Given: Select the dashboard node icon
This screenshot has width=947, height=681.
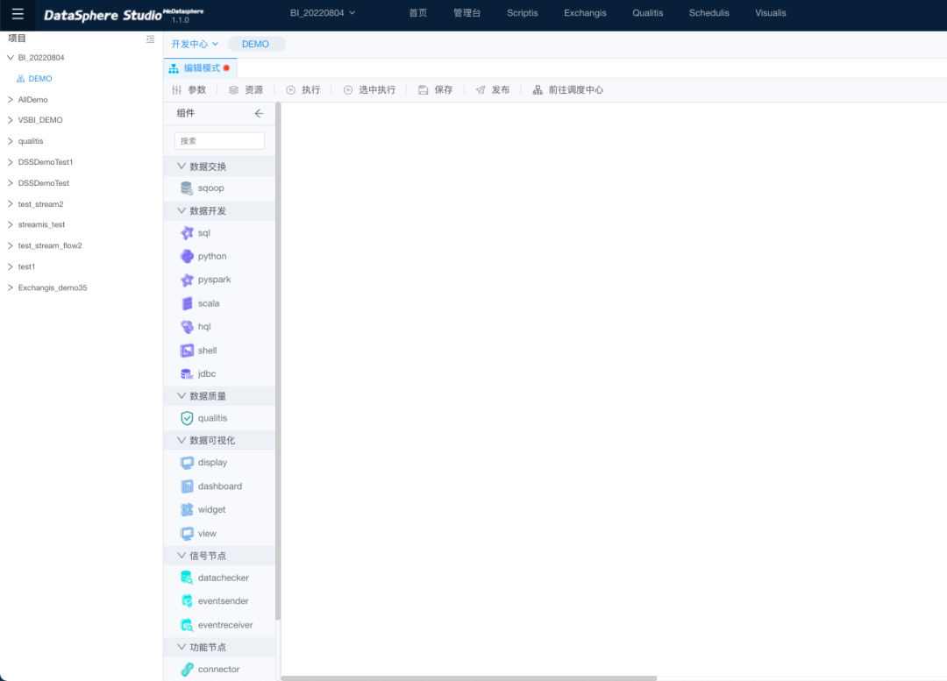Looking at the screenshot, I should click(x=187, y=486).
